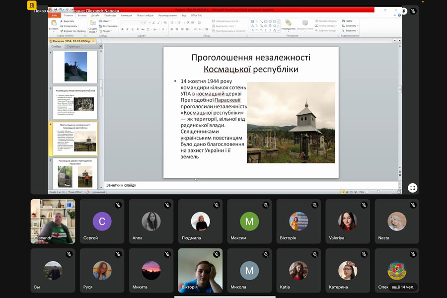This screenshot has height=298, width=447.
Task: Click the zoom out minus icon
Action: tap(368, 192)
